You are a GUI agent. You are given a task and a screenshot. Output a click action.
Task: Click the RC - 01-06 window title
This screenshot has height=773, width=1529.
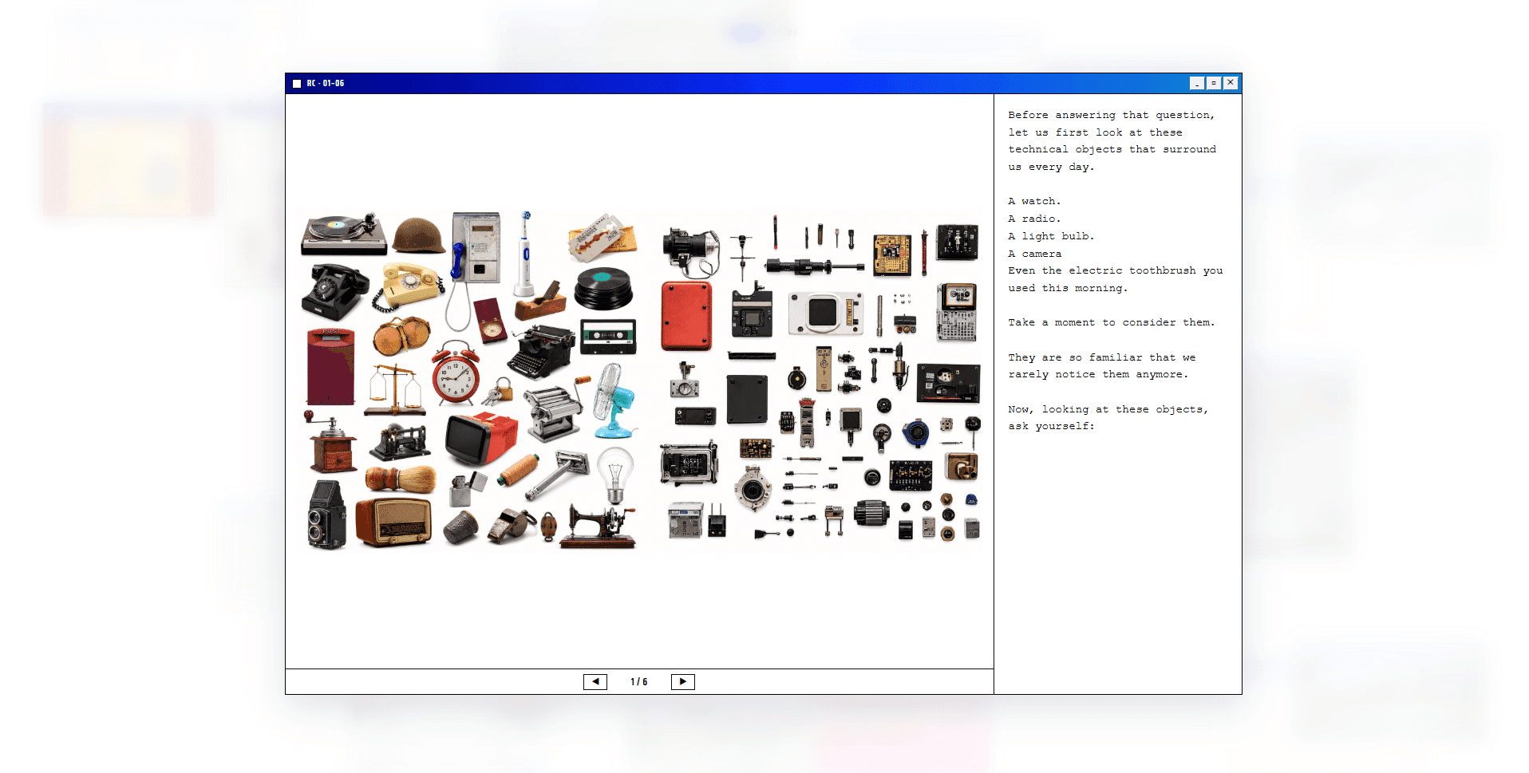pyautogui.click(x=326, y=84)
